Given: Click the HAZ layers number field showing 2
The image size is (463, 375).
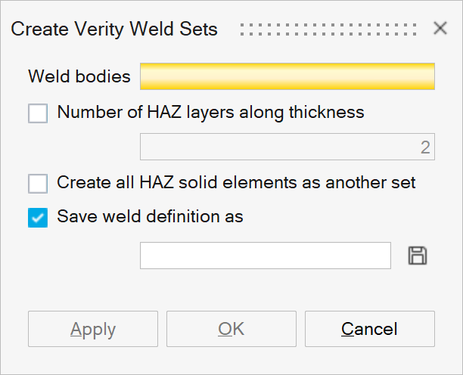Looking at the screenshot, I should [x=287, y=147].
